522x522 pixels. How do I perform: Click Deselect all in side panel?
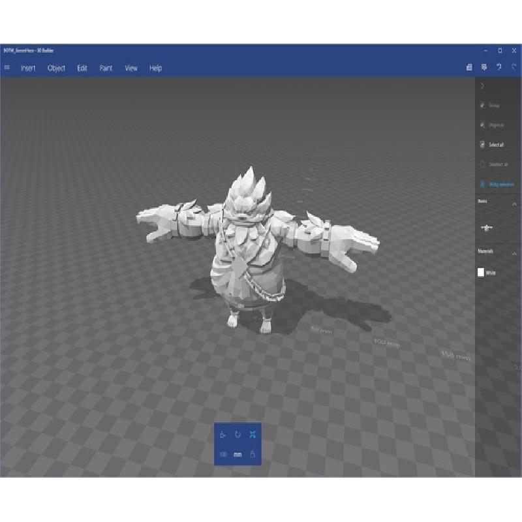494,164
